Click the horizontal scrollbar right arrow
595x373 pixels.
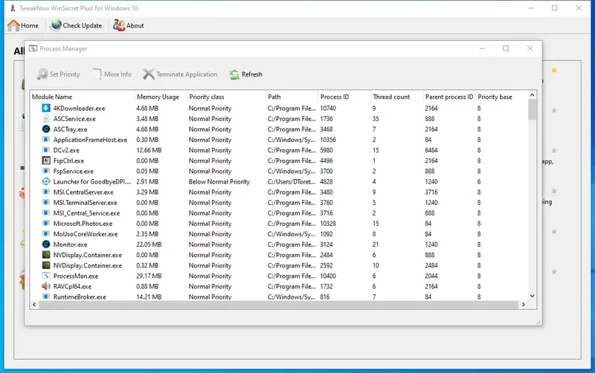click(x=524, y=305)
